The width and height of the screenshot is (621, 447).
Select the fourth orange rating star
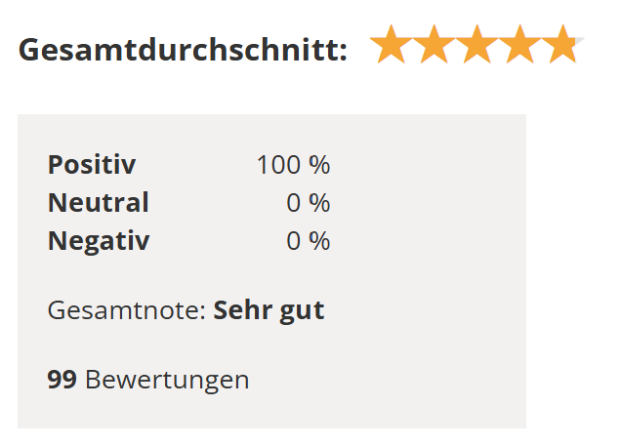click(518, 46)
